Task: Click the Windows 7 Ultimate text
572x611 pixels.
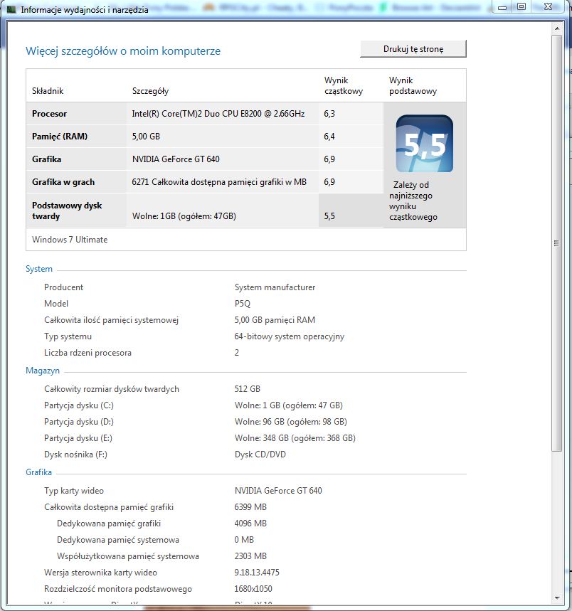Action: tap(70, 240)
